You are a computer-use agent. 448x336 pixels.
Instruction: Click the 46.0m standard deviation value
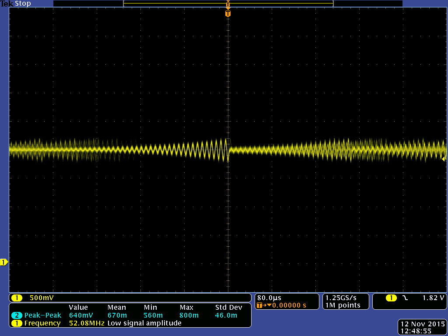[x=226, y=315]
